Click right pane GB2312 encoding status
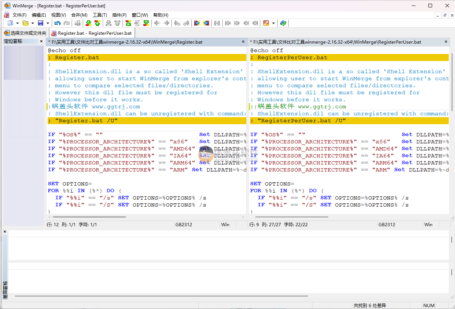 (x=387, y=224)
